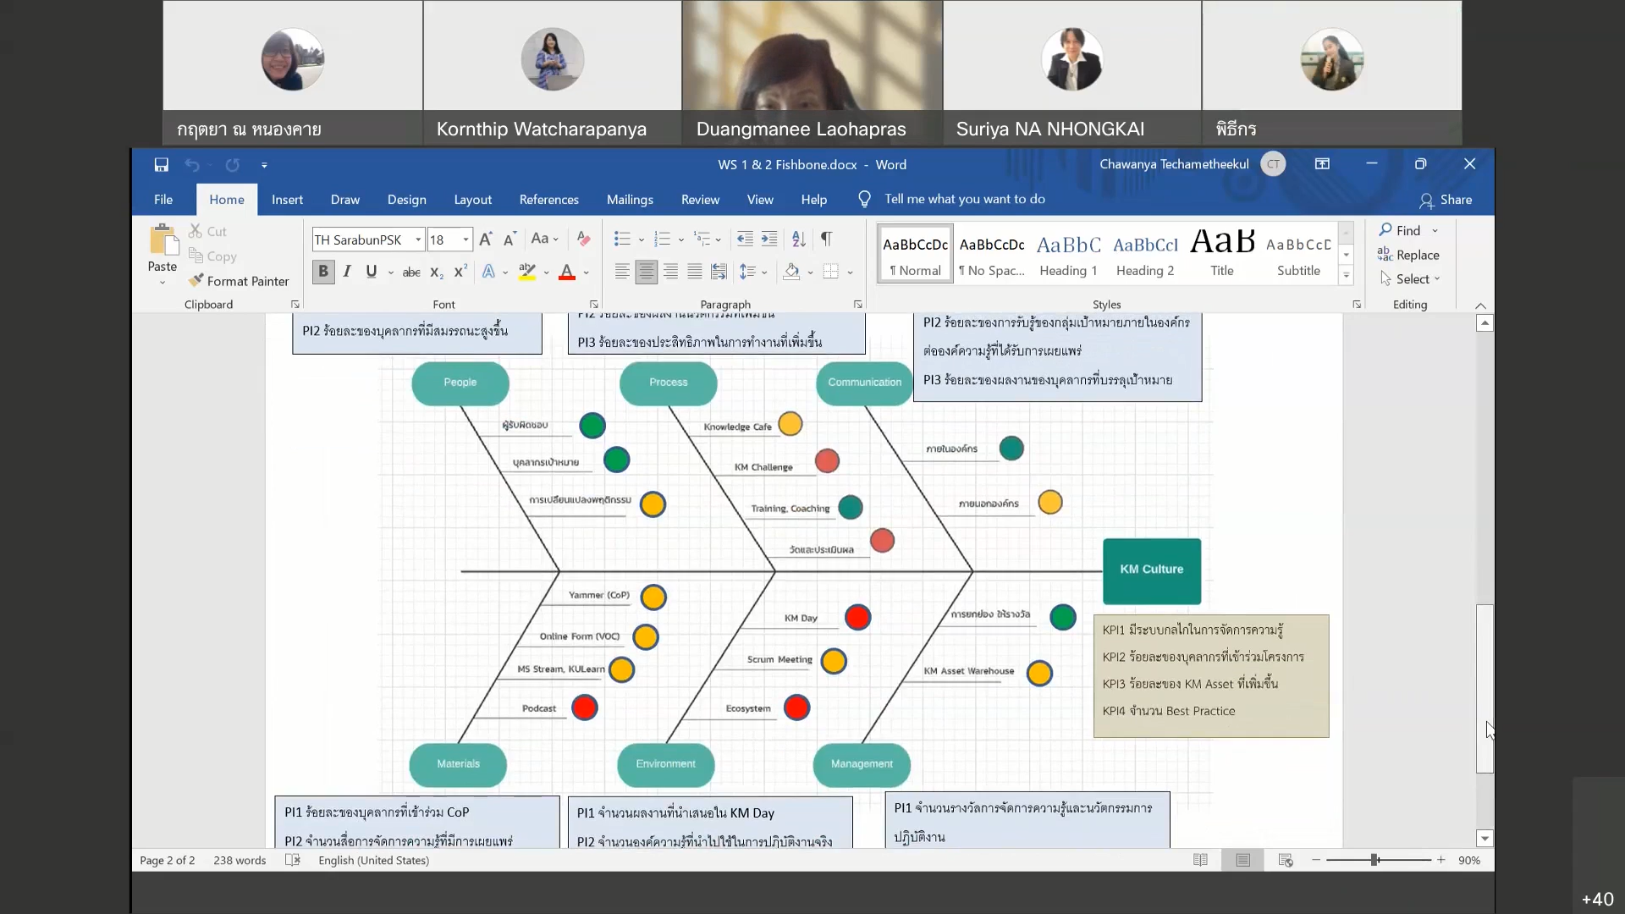The width and height of the screenshot is (1625, 914).
Task: Increase paragraph indent
Action: pos(769,240)
